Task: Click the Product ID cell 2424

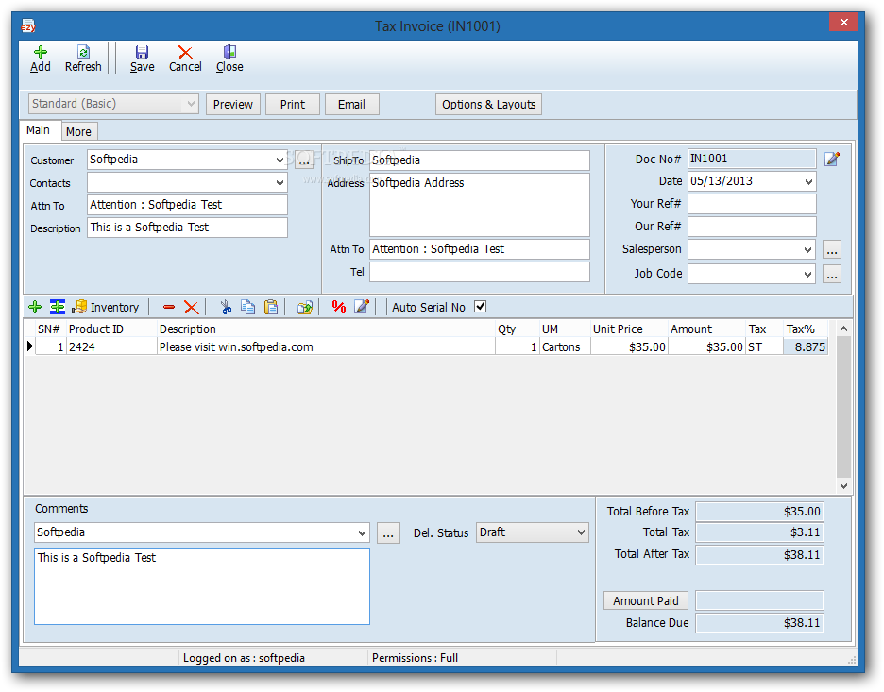Action: (x=111, y=347)
